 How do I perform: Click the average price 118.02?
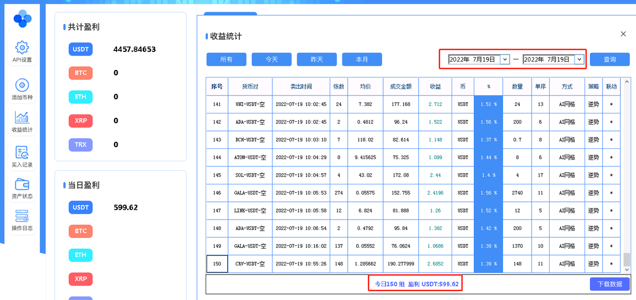click(366, 140)
